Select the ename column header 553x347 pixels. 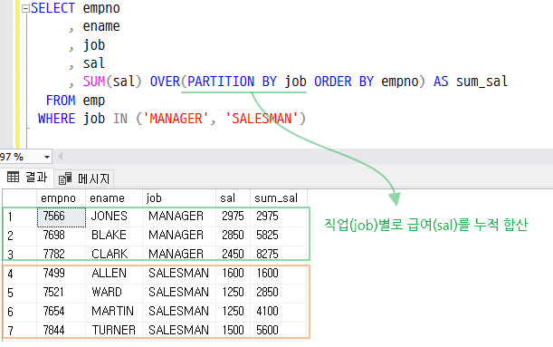[114, 198]
